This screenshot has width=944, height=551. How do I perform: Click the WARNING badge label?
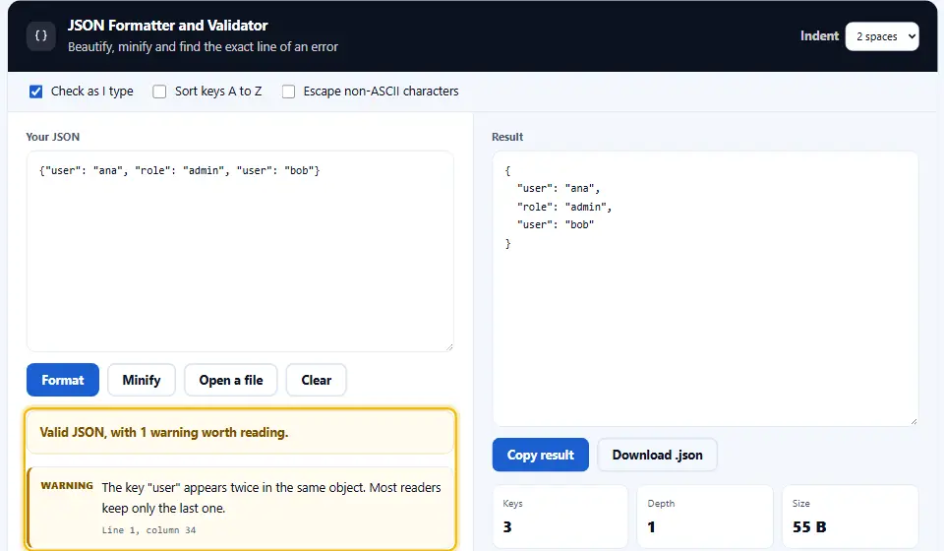(67, 485)
